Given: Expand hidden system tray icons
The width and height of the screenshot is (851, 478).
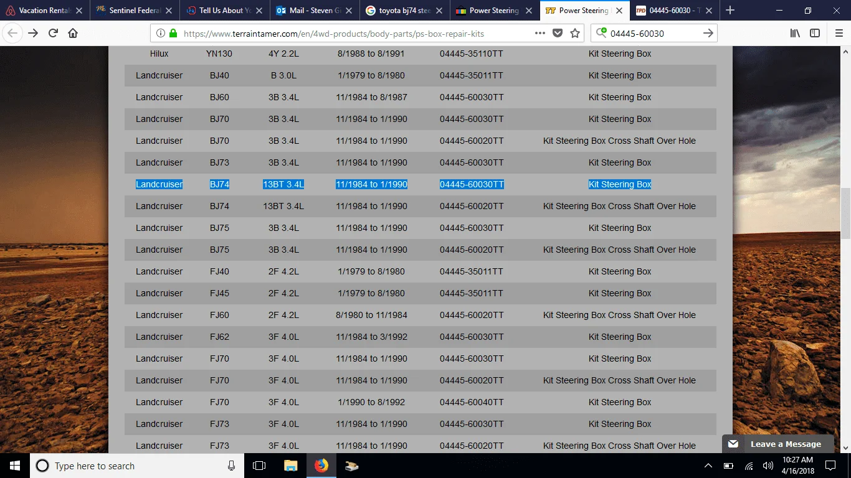Looking at the screenshot, I should coord(708,466).
